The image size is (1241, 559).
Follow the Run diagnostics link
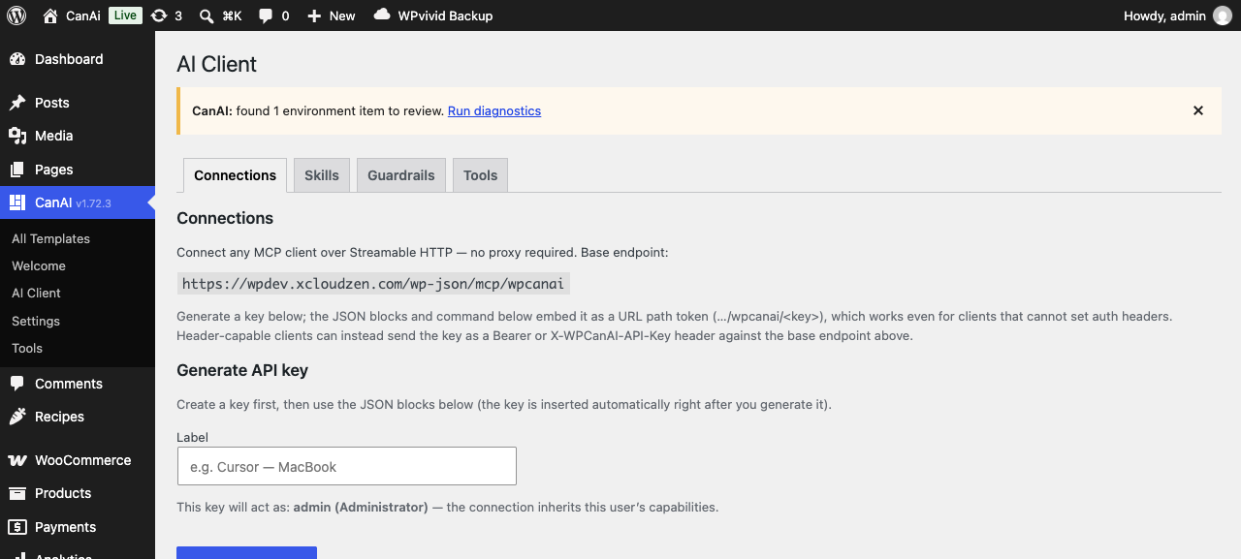click(x=494, y=110)
